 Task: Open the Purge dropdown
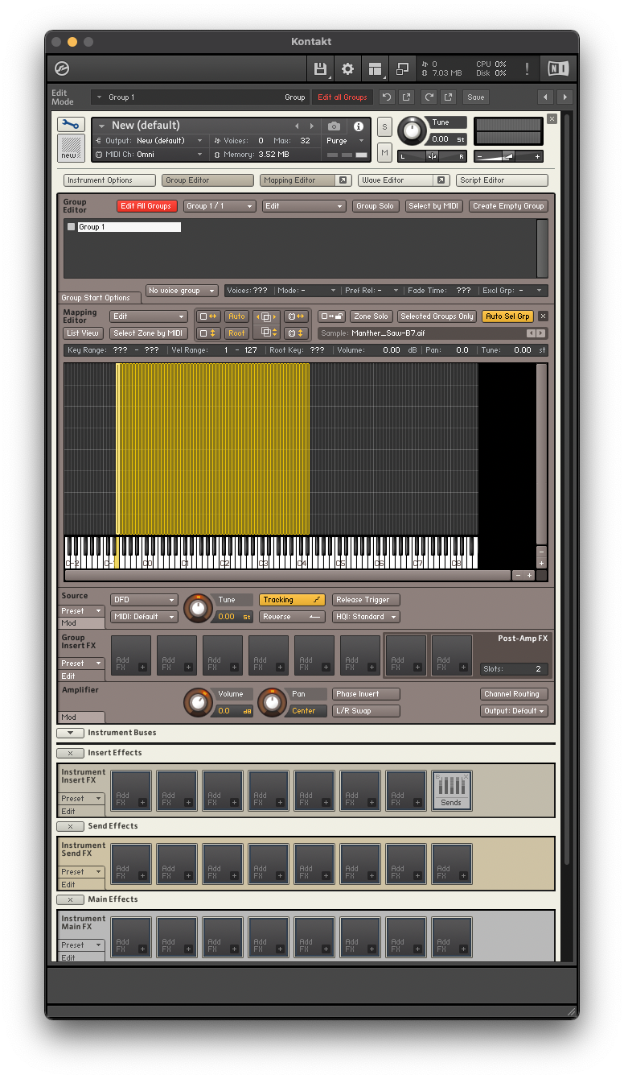click(x=346, y=141)
